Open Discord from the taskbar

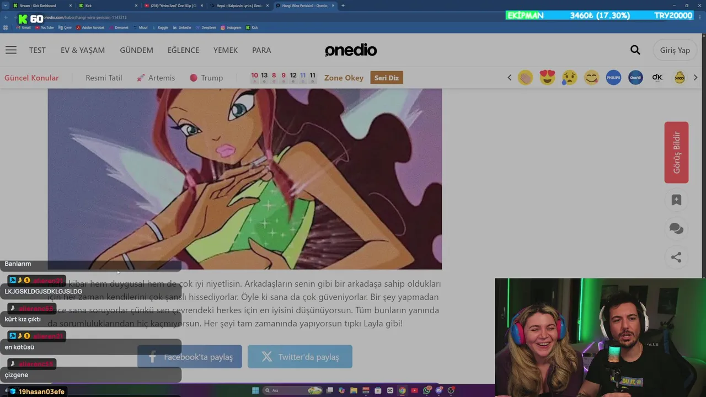[439, 390]
